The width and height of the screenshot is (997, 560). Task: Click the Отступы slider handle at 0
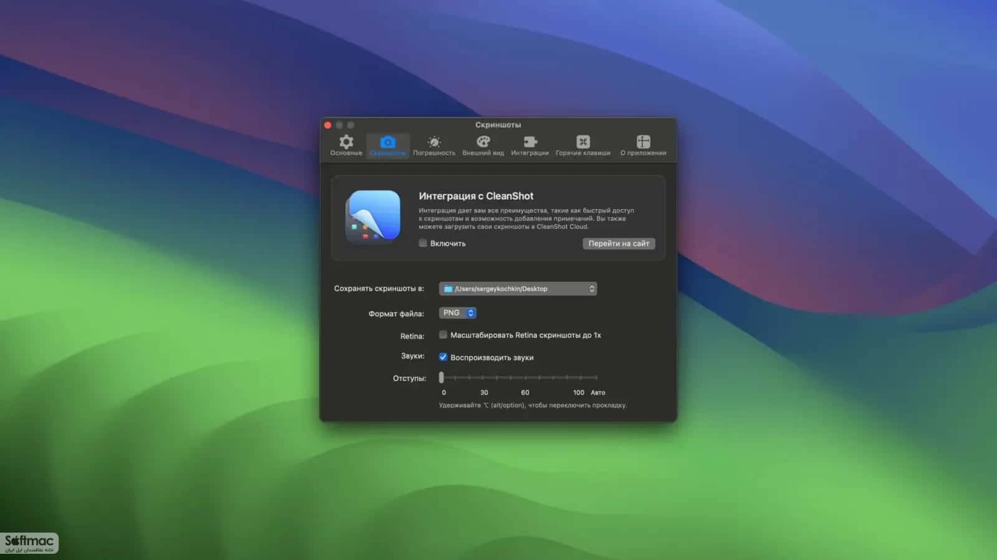(x=441, y=377)
